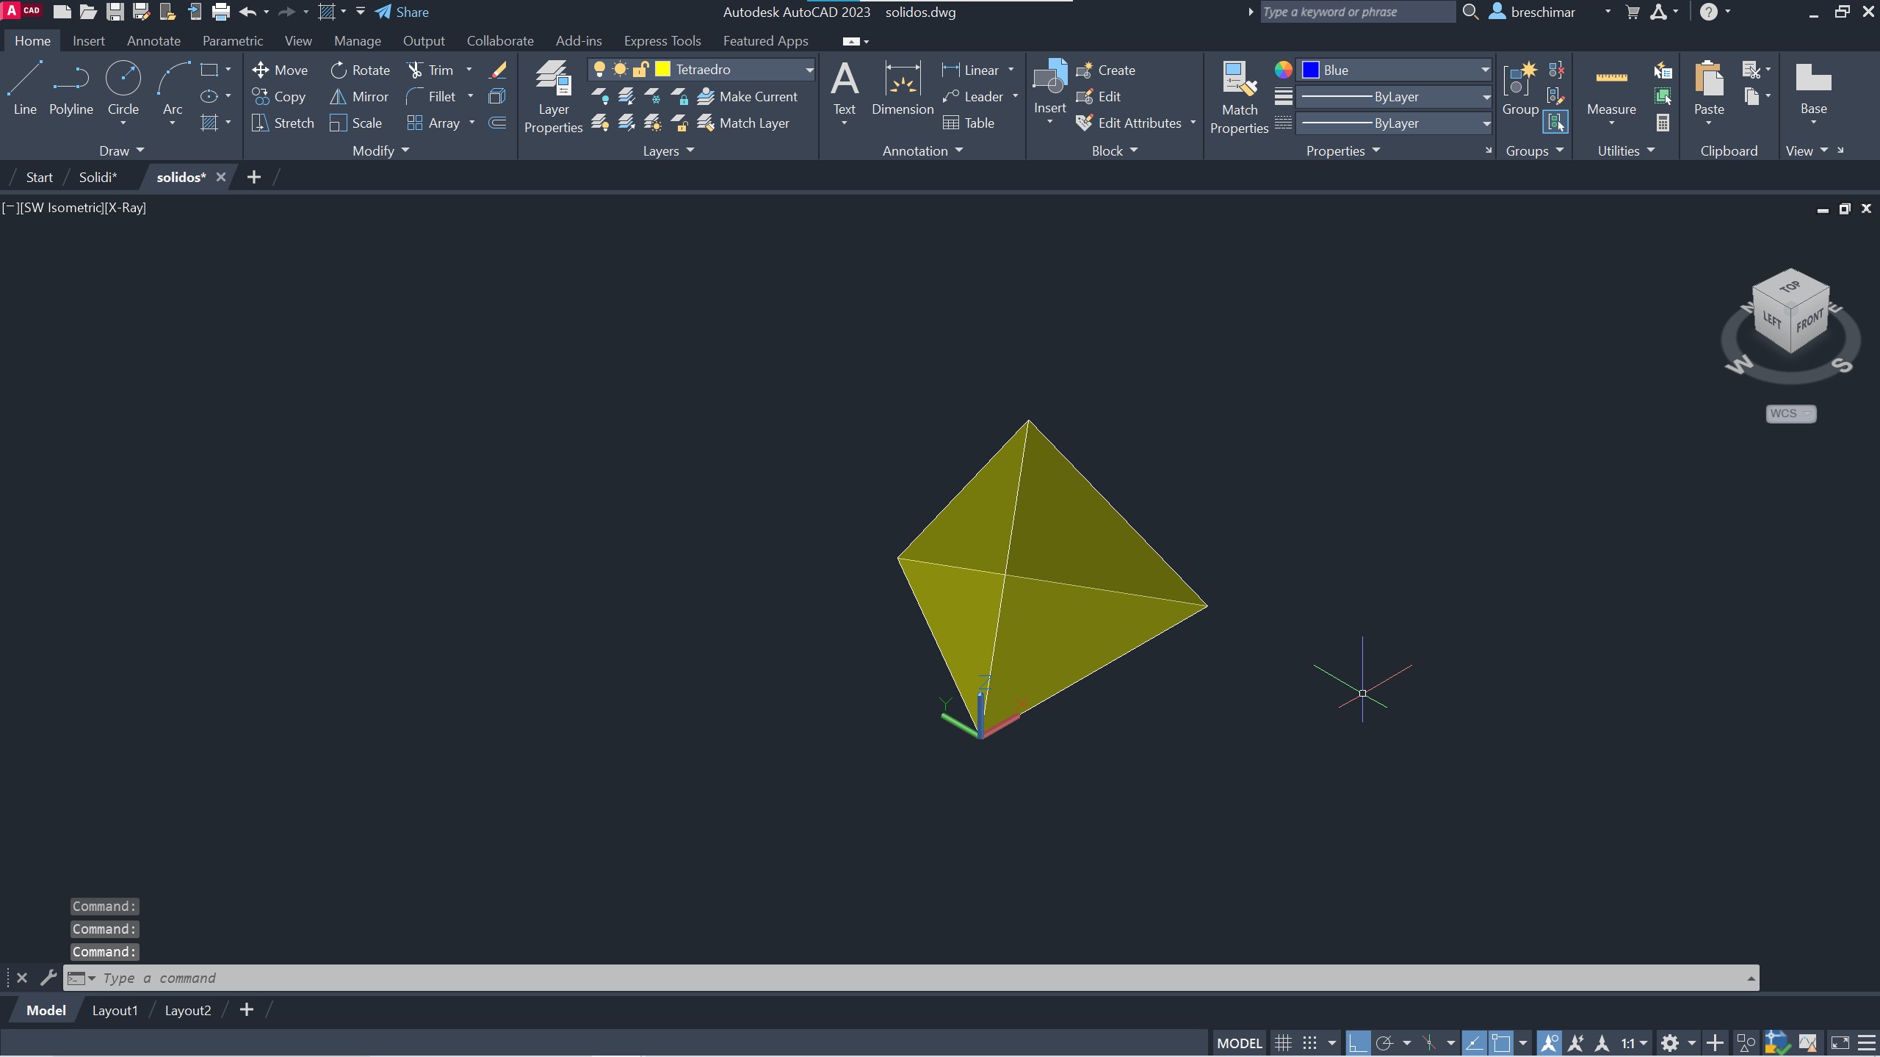1880x1057 pixels.
Task: Click Edit Attributes button
Action: click(x=1128, y=123)
